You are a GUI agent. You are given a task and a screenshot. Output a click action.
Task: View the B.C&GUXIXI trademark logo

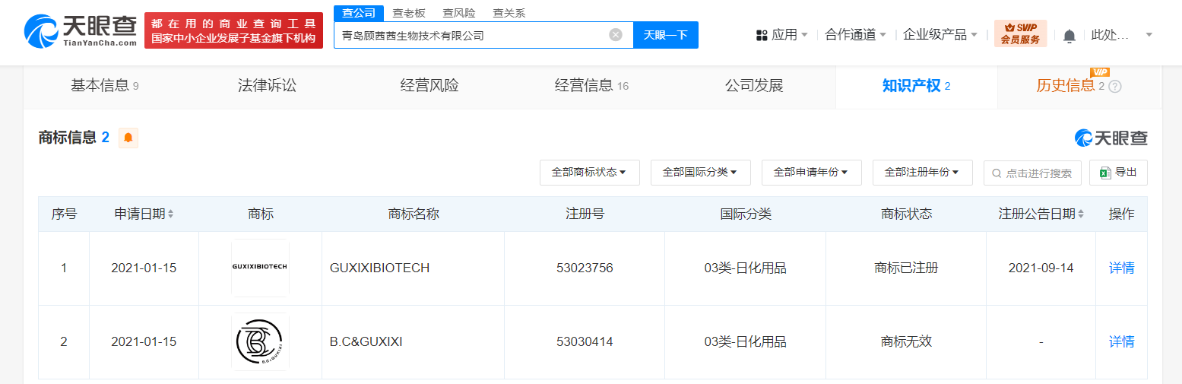pos(260,341)
